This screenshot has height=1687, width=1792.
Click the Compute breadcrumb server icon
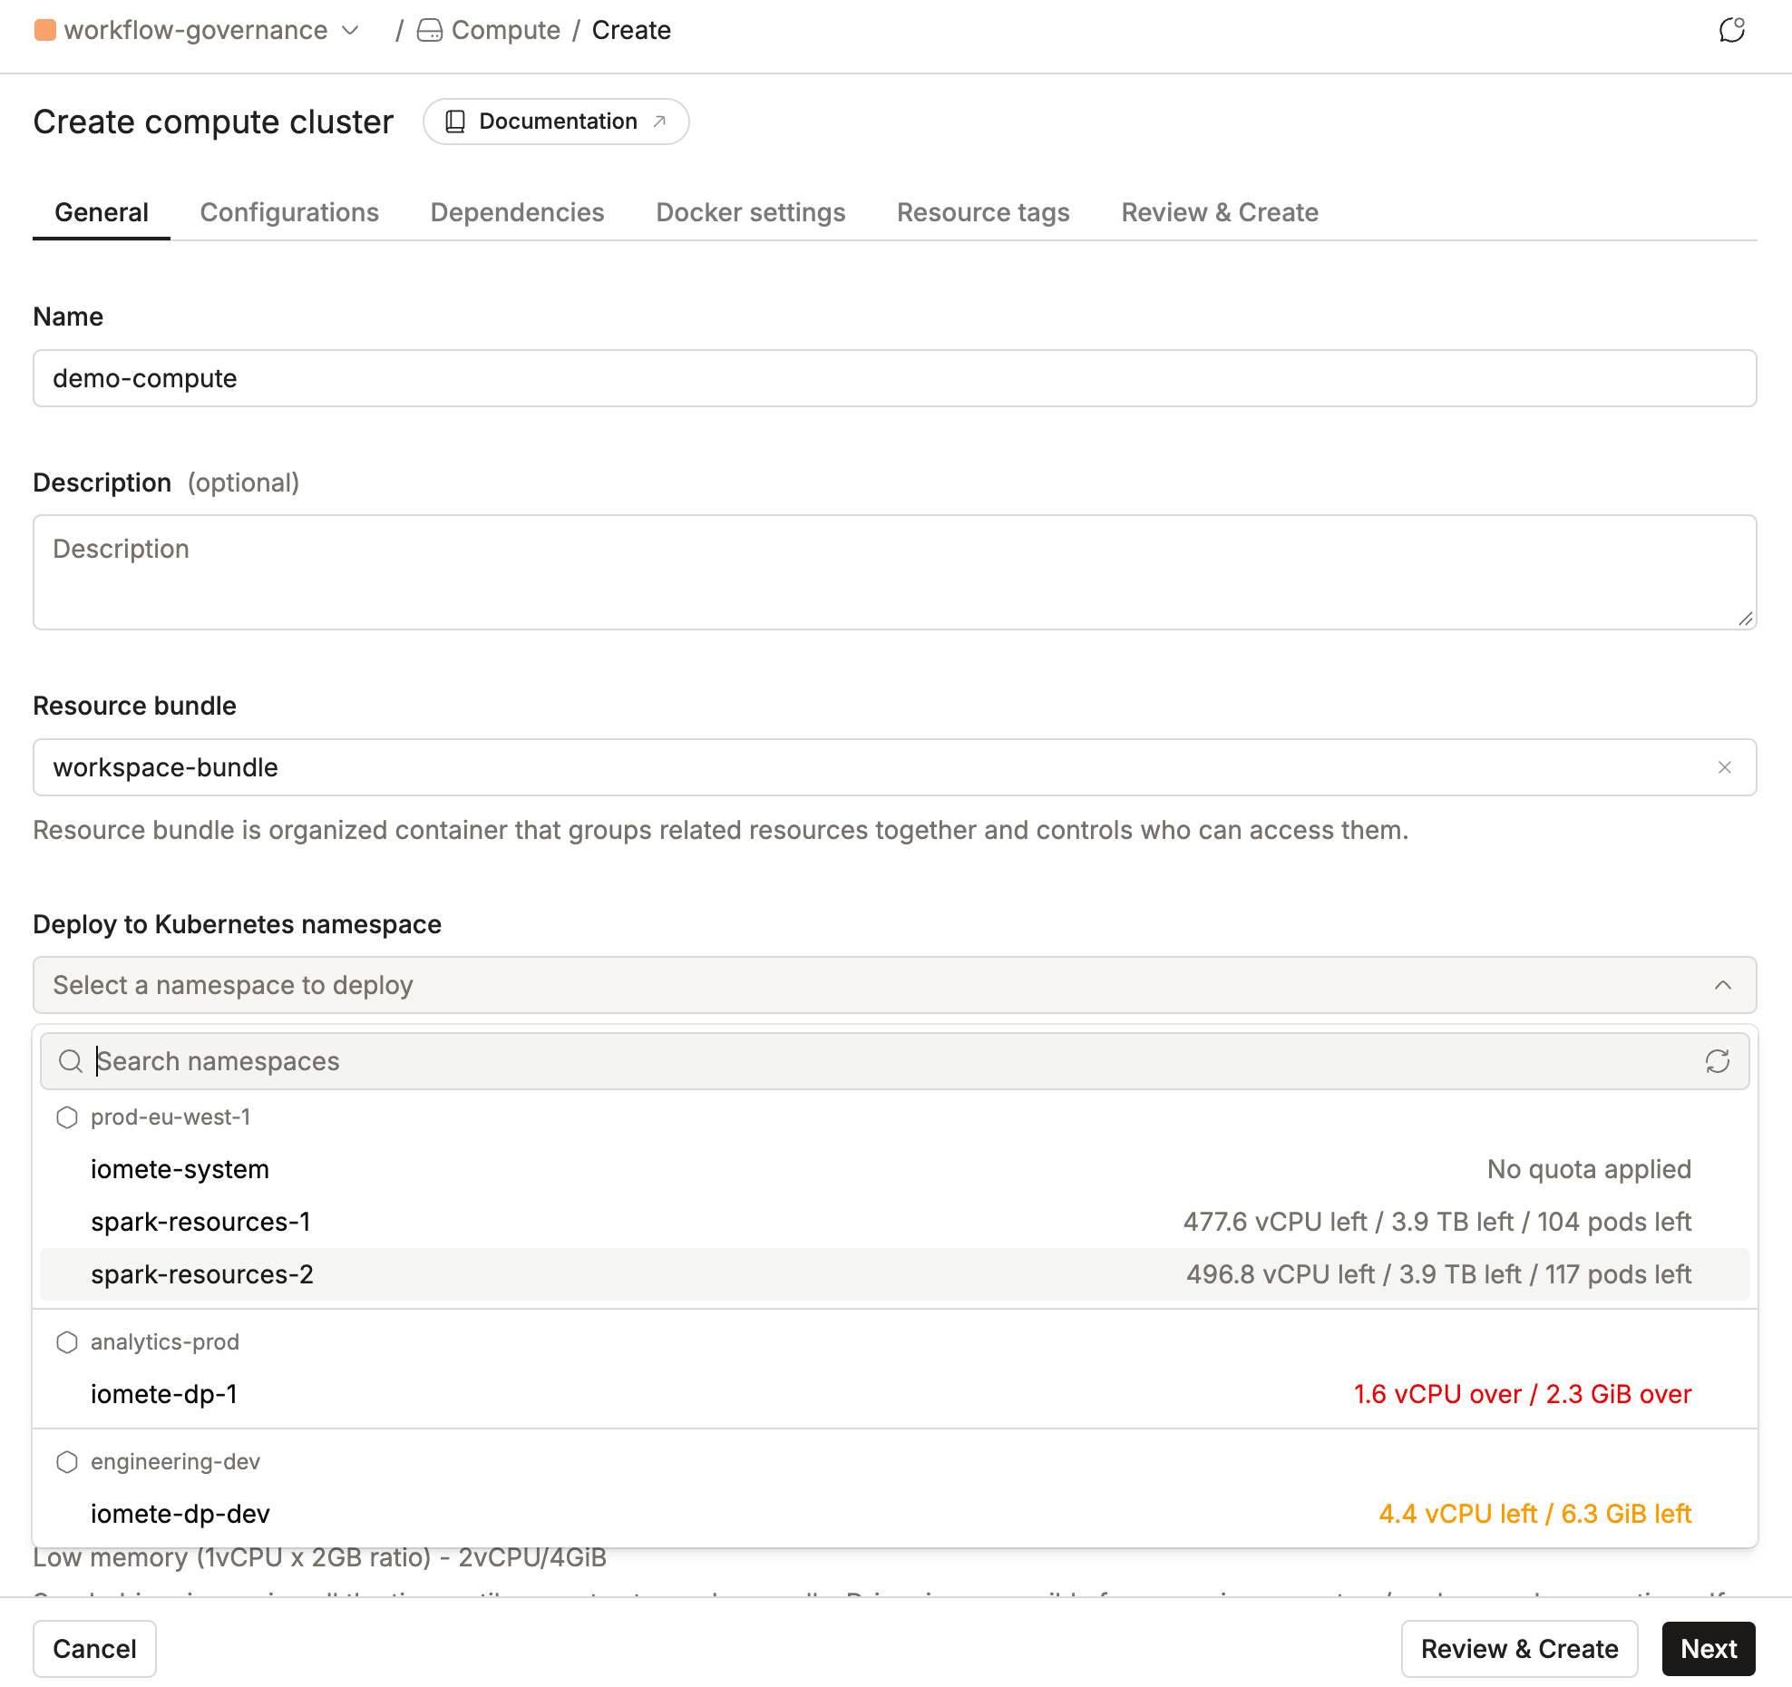(430, 31)
